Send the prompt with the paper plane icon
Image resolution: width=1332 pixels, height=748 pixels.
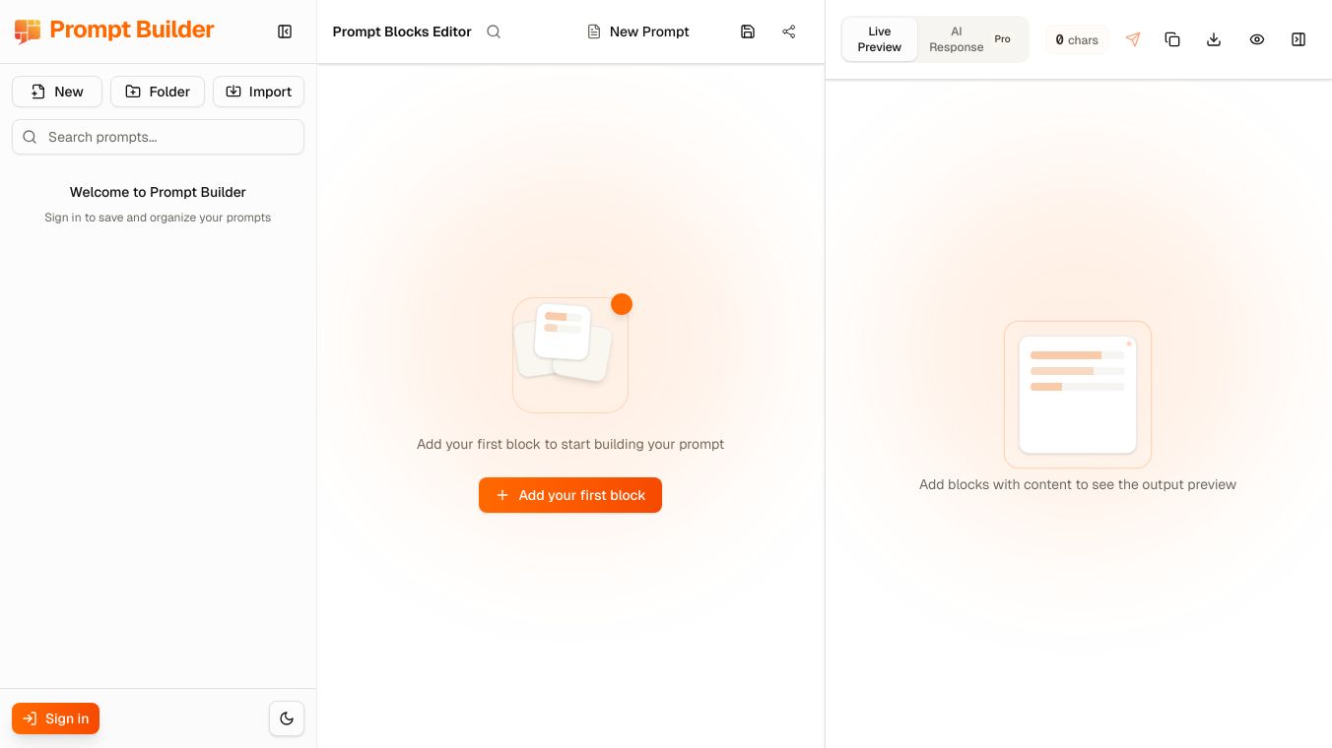[x=1133, y=39]
